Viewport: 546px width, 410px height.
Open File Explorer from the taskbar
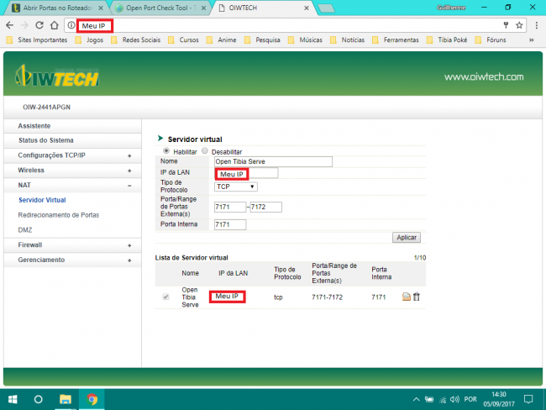[x=65, y=399]
